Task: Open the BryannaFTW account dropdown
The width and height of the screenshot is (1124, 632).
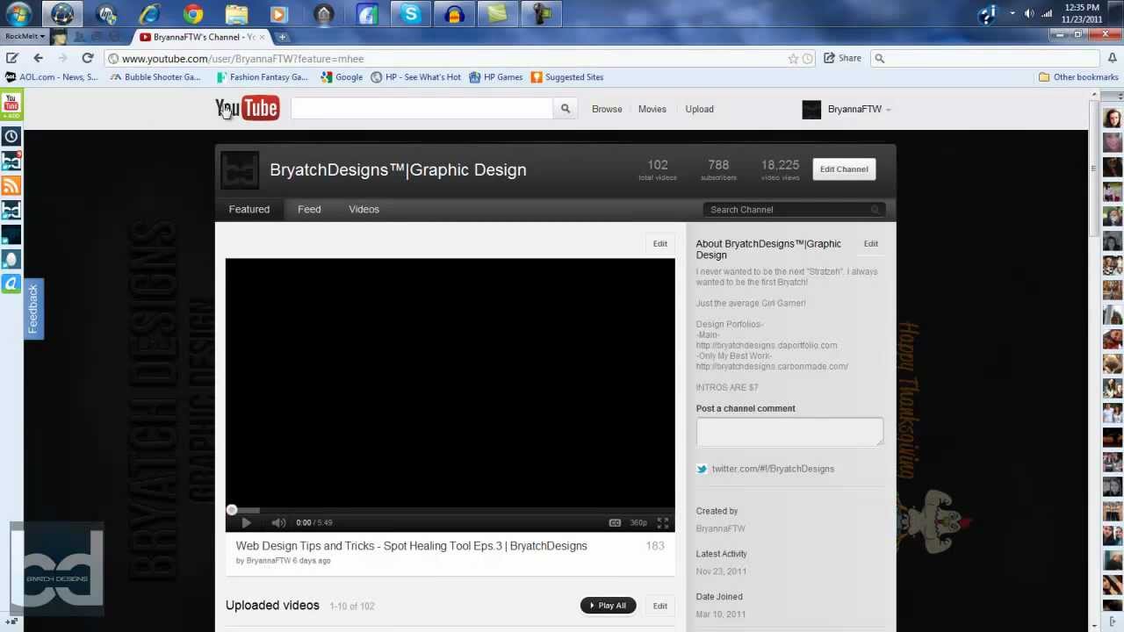Action: coord(847,109)
